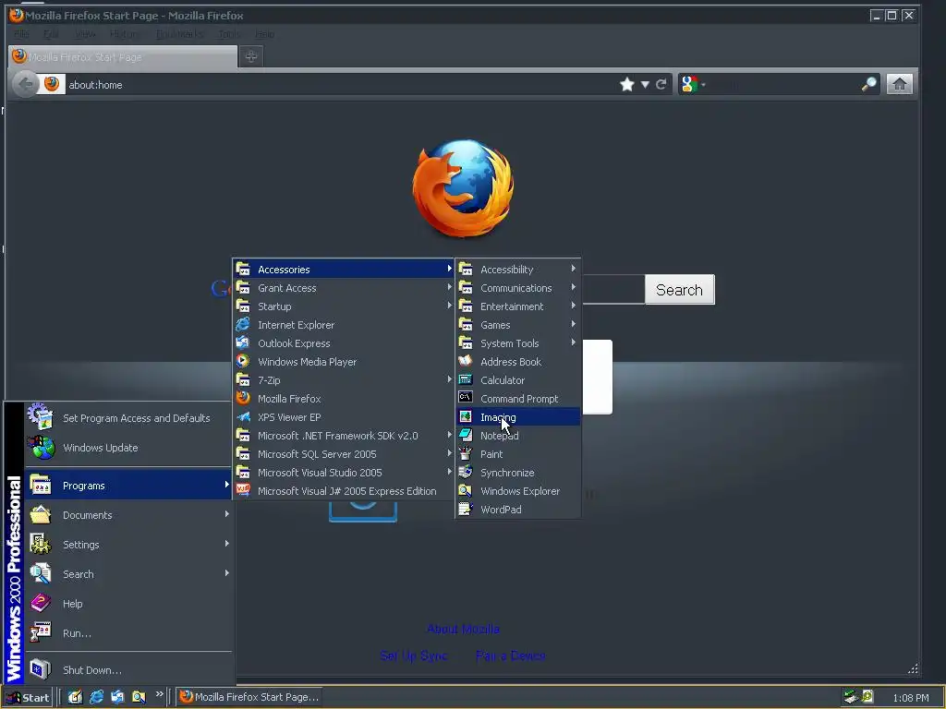Open the Bookmarks menu in Firefox
Image resolution: width=946 pixels, height=709 pixels.
coord(179,34)
